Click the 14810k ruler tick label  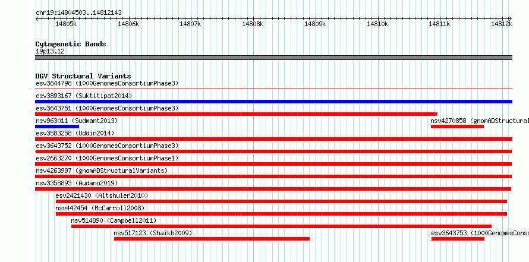tap(377, 24)
